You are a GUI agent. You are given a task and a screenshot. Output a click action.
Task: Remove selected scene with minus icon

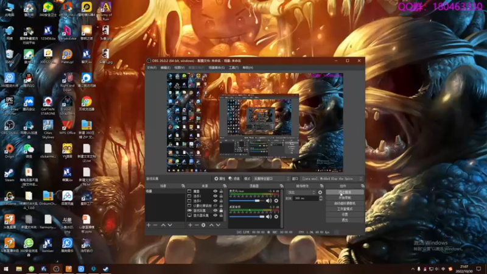pyautogui.click(x=155, y=225)
